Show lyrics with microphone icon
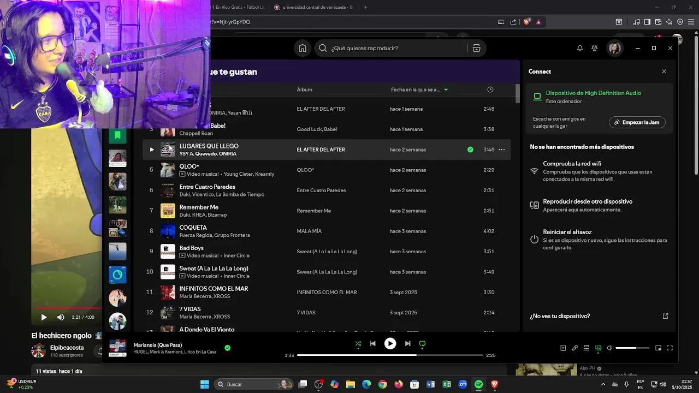Image resolution: width=699 pixels, height=393 pixels. [574, 348]
